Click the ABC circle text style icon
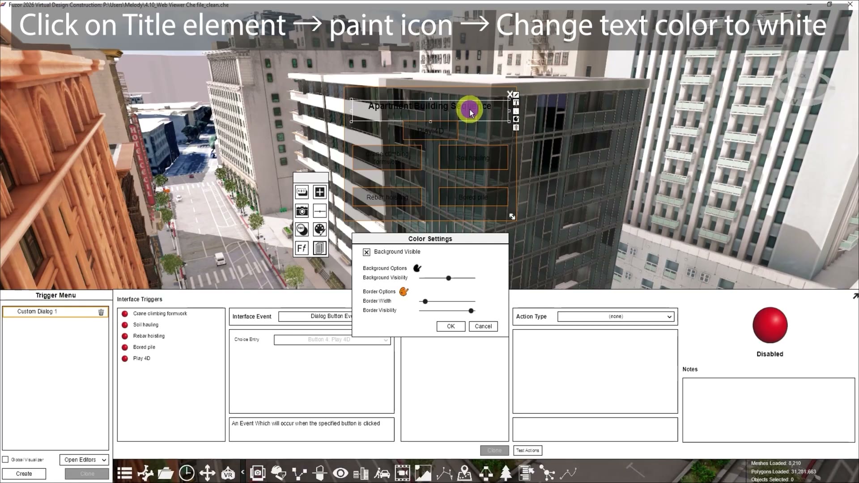Image resolution: width=859 pixels, height=483 pixels. (x=302, y=229)
